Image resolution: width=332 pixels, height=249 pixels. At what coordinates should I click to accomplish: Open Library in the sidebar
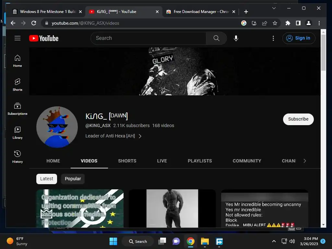pyautogui.click(x=18, y=133)
